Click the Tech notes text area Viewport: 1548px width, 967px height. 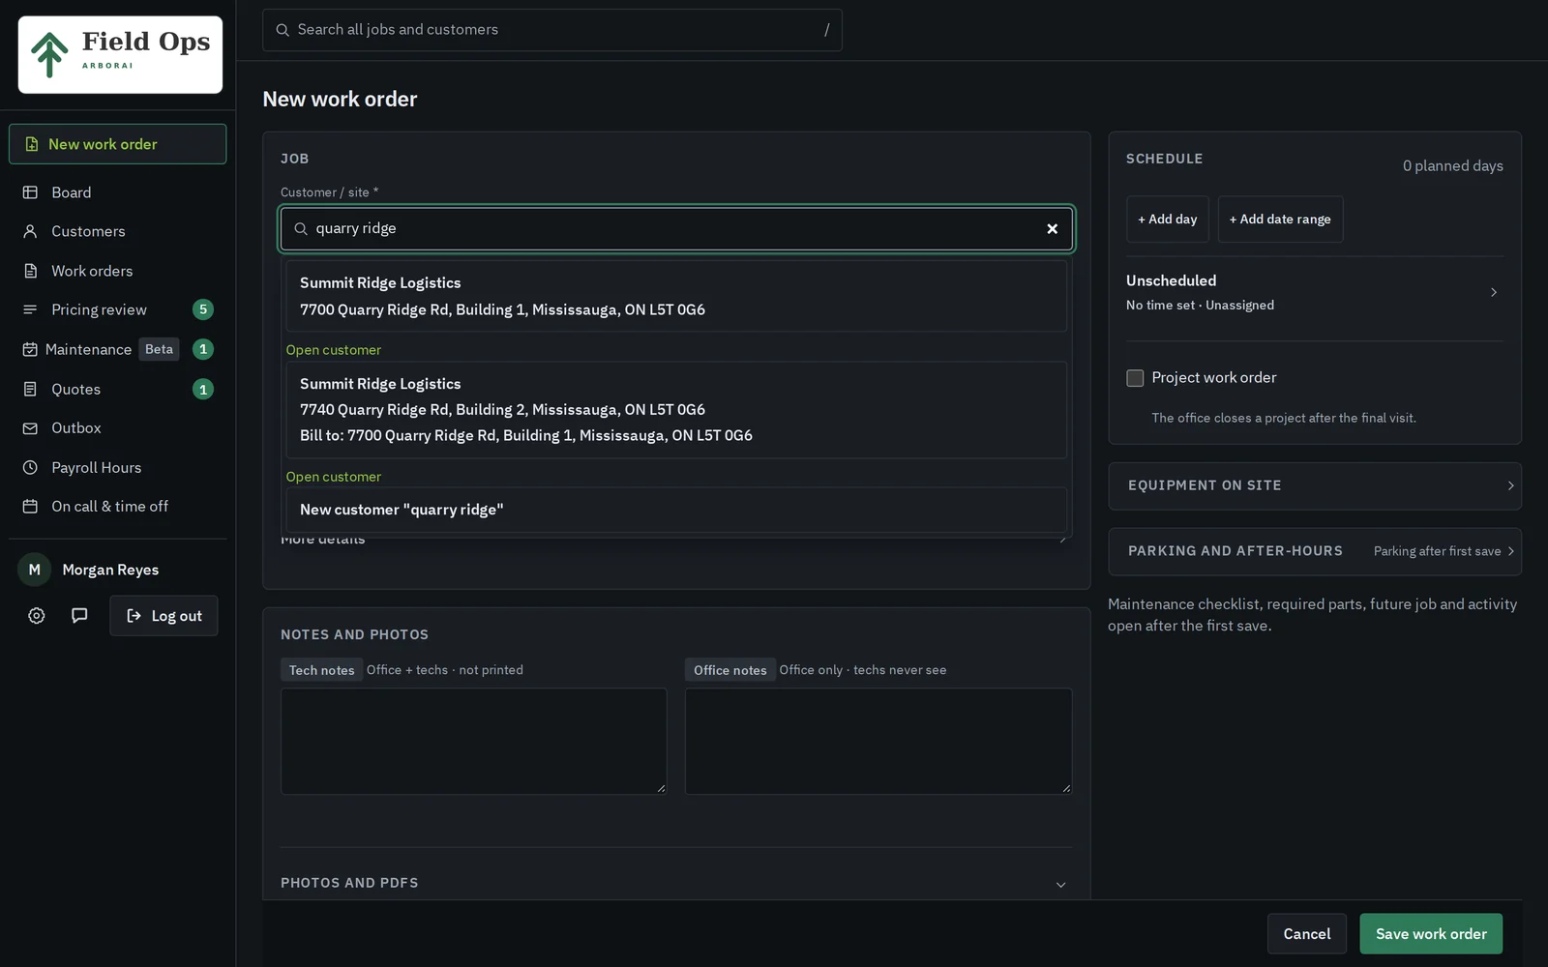pos(474,742)
